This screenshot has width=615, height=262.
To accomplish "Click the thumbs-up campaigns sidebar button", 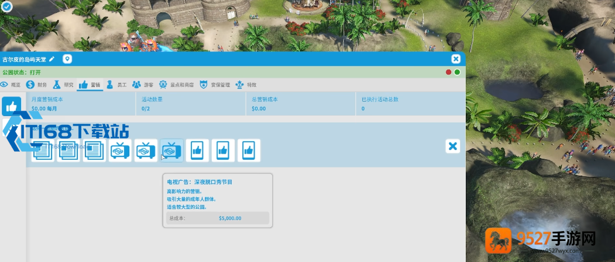I will point(11,106).
